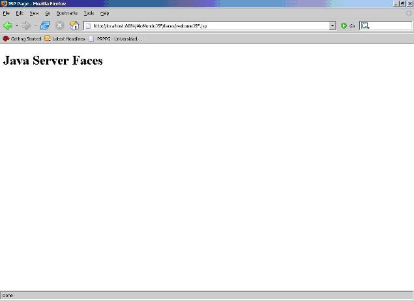414x301 pixels.
Task: Open the View menu
Action: [34, 13]
